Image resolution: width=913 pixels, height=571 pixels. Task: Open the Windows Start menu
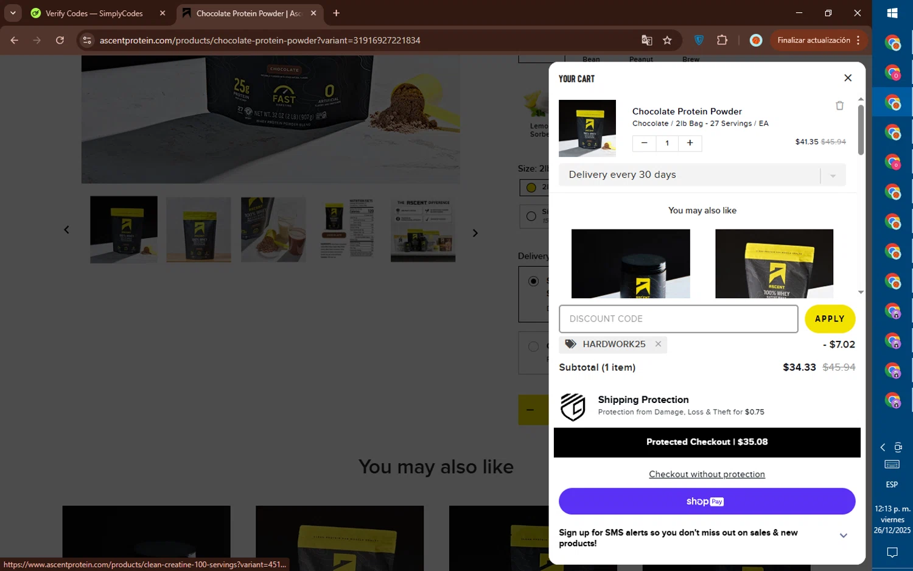coord(892,13)
